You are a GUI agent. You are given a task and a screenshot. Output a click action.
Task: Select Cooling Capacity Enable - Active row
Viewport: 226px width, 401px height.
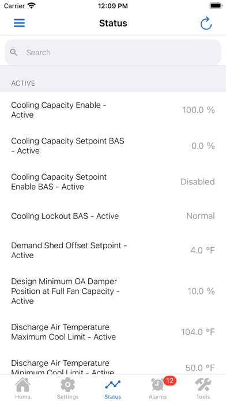[113, 110]
